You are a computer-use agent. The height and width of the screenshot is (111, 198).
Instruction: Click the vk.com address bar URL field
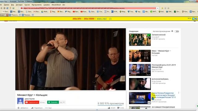click(x=90, y=8)
